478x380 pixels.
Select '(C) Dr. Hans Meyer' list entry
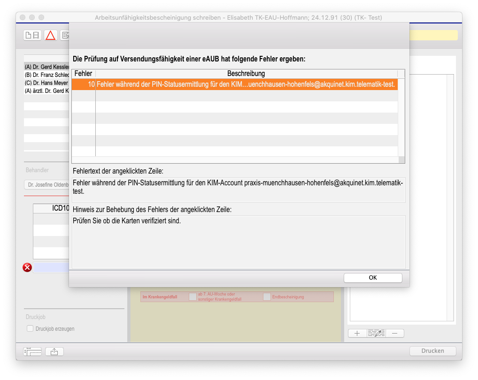click(x=47, y=83)
